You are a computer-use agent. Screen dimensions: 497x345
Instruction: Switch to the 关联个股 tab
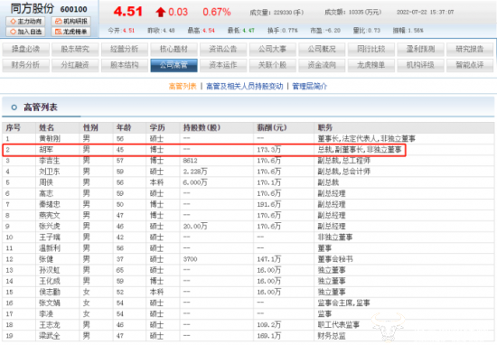point(273,65)
